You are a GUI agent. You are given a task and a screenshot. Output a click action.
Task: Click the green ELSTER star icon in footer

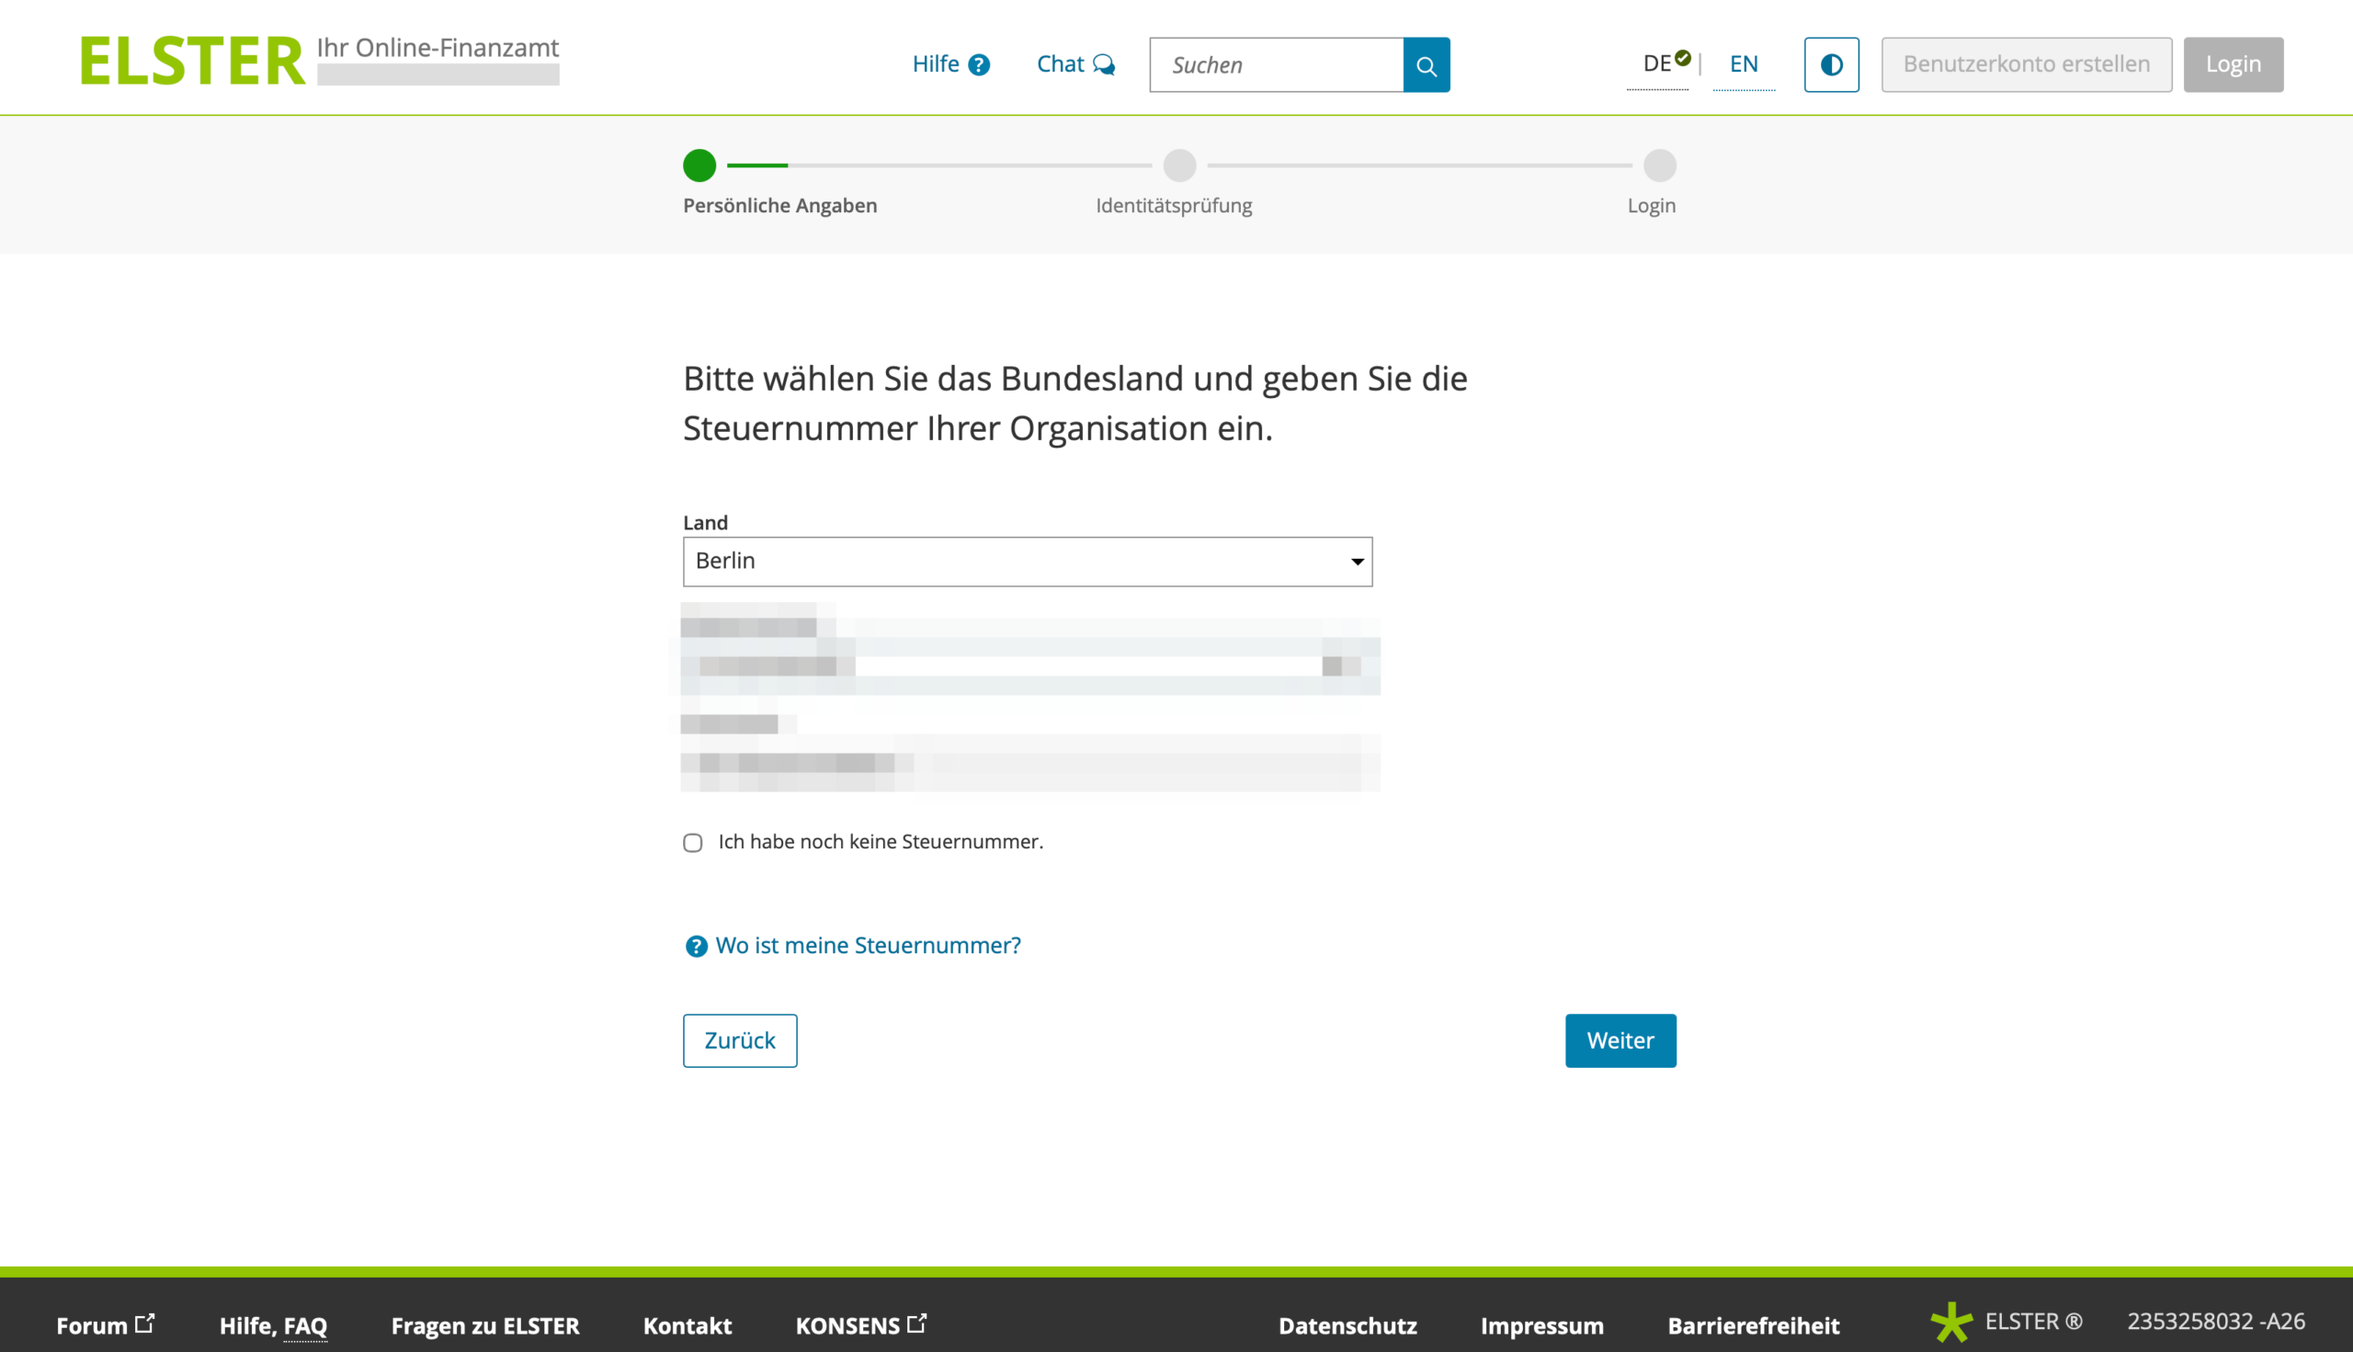[x=1950, y=1322]
